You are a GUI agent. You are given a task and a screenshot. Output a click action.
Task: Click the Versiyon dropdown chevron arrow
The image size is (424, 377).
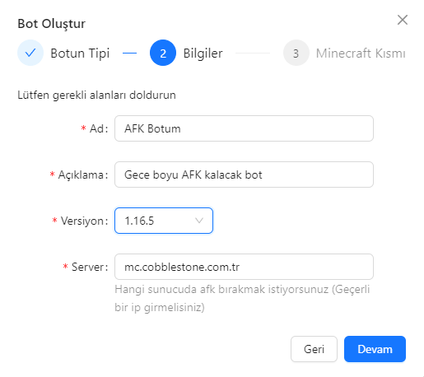click(199, 221)
